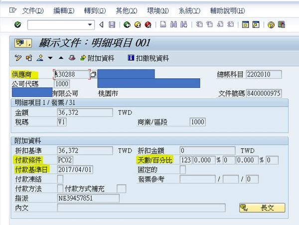
Task: Click the services icon beside the title
Action: 23,43
